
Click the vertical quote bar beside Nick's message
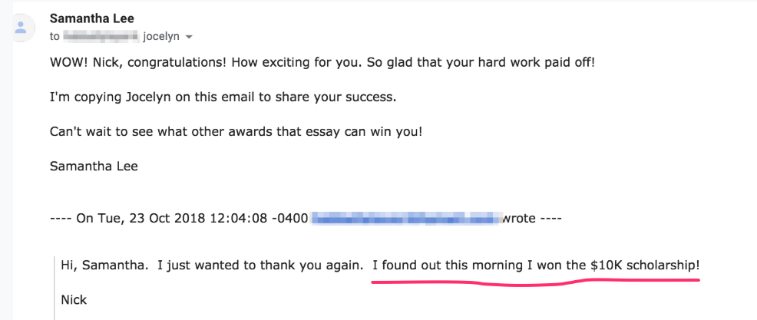(55, 288)
